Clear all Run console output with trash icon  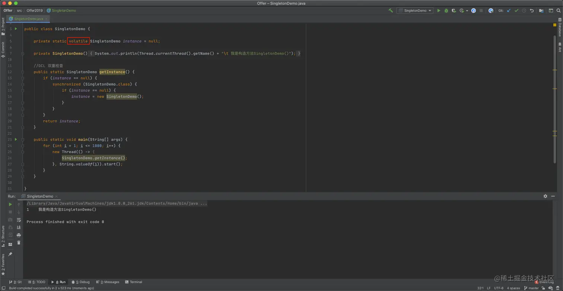click(19, 243)
